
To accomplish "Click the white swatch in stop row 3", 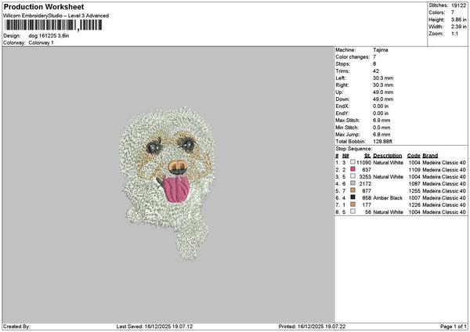I will tap(352, 176).
